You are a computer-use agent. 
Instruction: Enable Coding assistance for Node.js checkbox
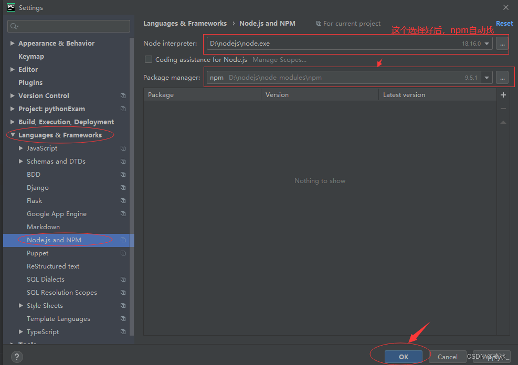pos(149,59)
